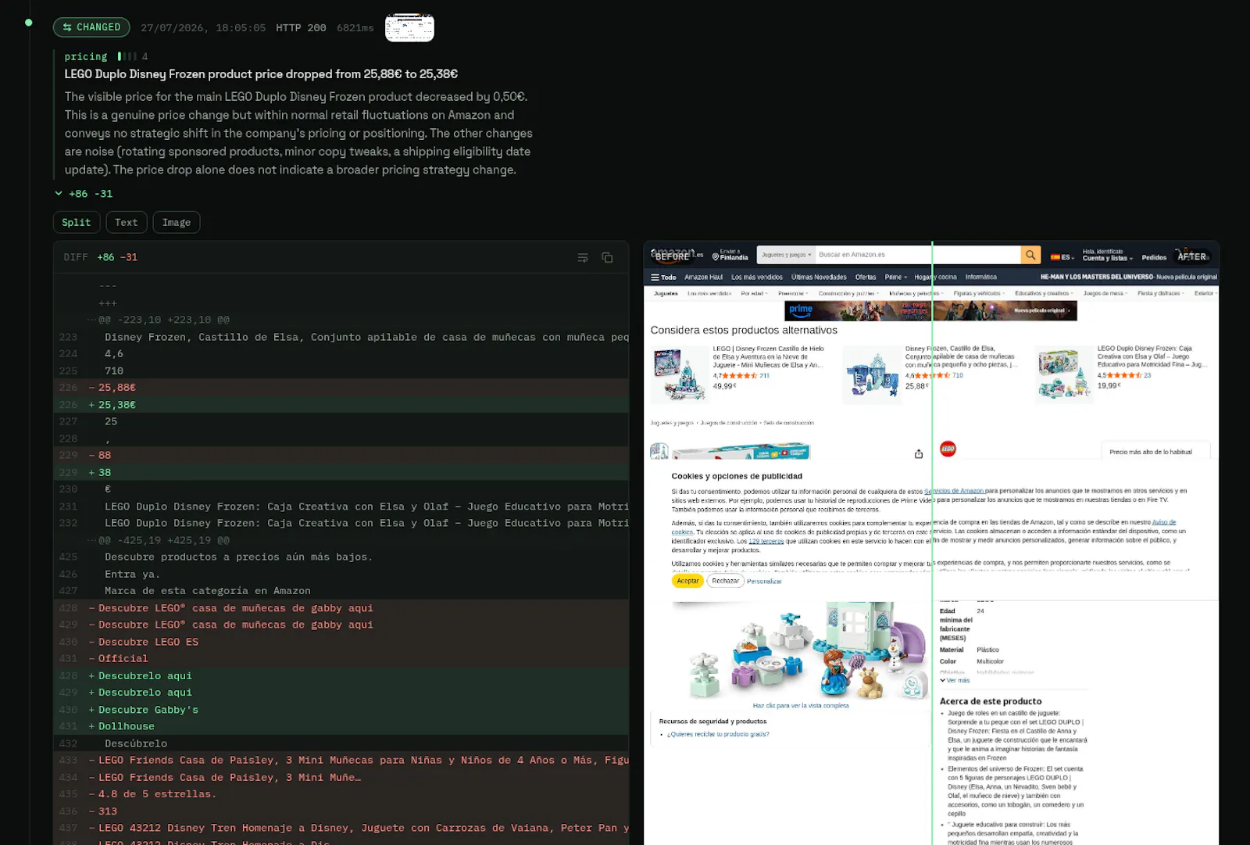Select 'Últimas Novedades' in the nav bar

(x=819, y=277)
